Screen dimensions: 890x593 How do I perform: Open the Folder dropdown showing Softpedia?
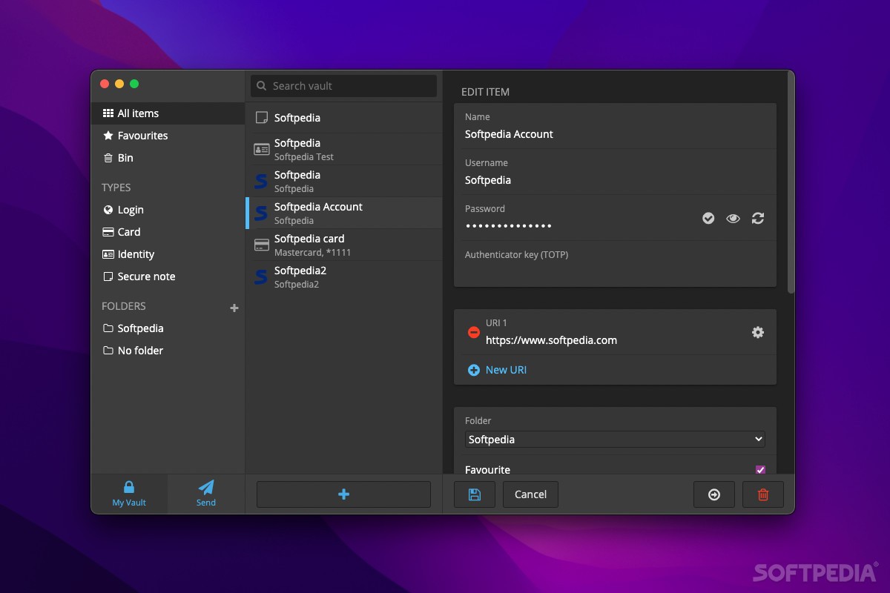click(x=614, y=439)
